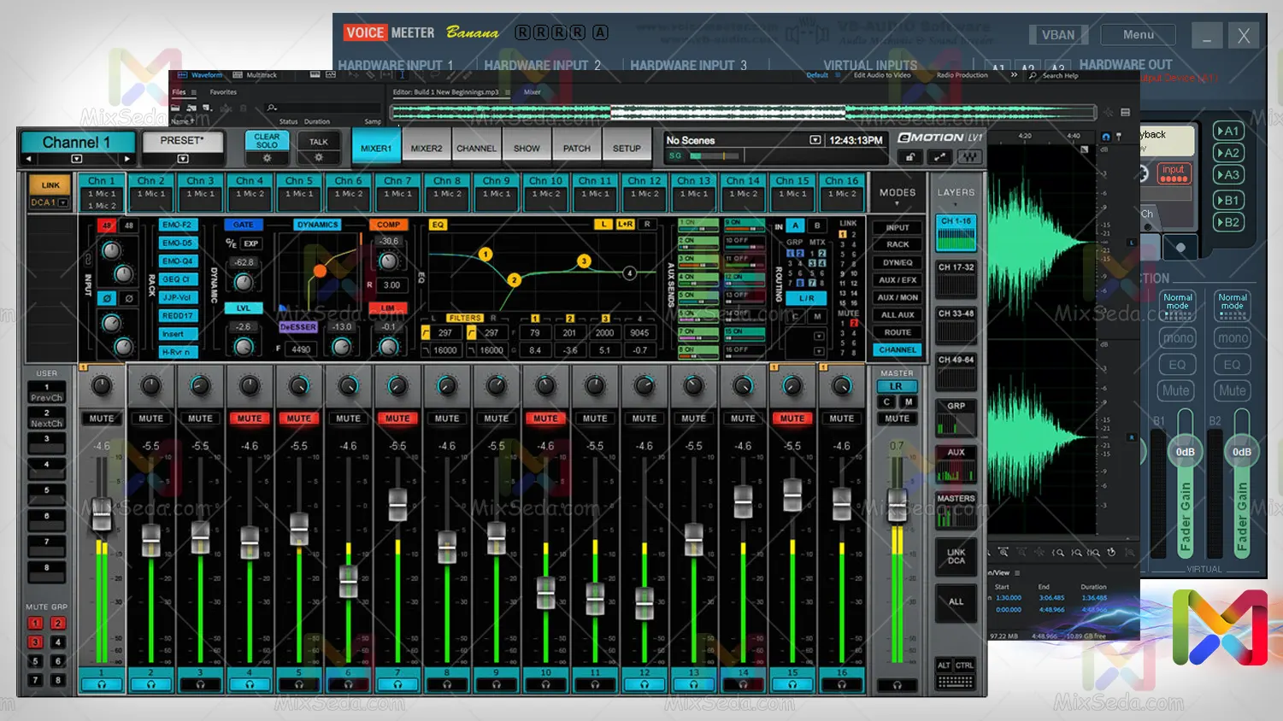This screenshot has height=721, width=1283.
Task: Click the fullscreen arrows icon
Action: point(939,157)
